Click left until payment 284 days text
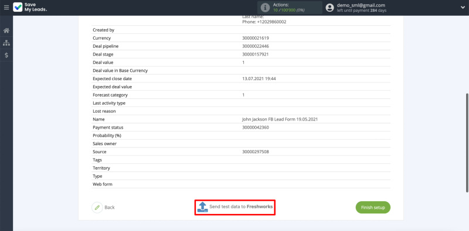 coord(362,11)
